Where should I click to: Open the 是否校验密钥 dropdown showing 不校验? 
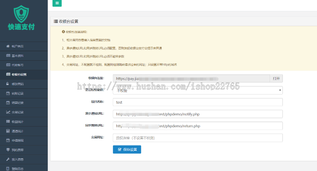coord(198,90)
